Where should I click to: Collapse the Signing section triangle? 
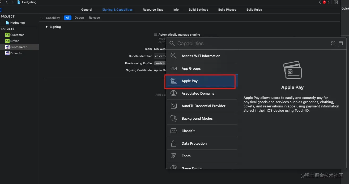point(46,27)
